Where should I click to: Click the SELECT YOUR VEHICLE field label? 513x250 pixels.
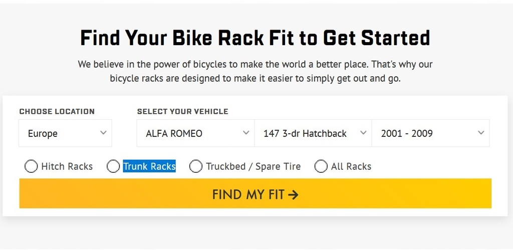tap(182, 112)
